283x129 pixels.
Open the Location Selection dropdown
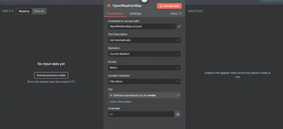pyautogui.click(x=144, y=82)
